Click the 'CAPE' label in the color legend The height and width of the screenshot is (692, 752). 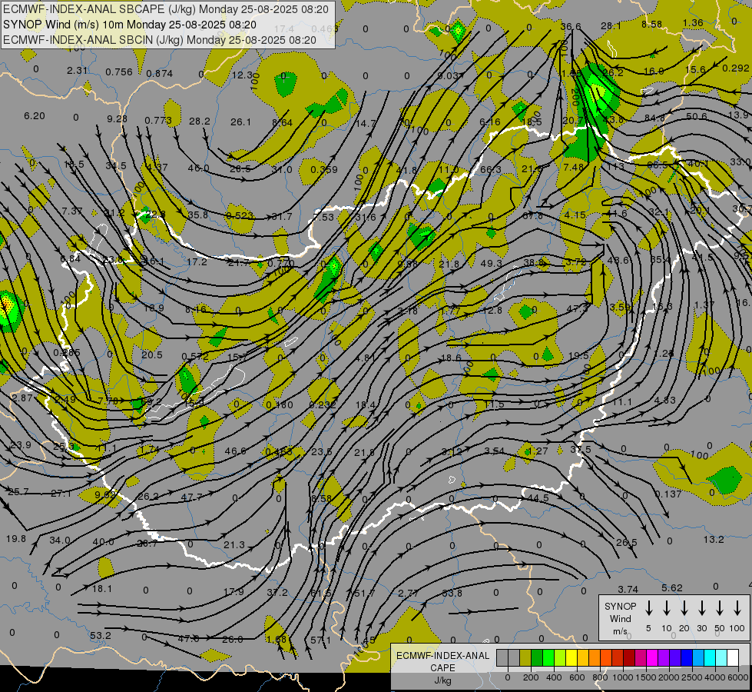442,668
